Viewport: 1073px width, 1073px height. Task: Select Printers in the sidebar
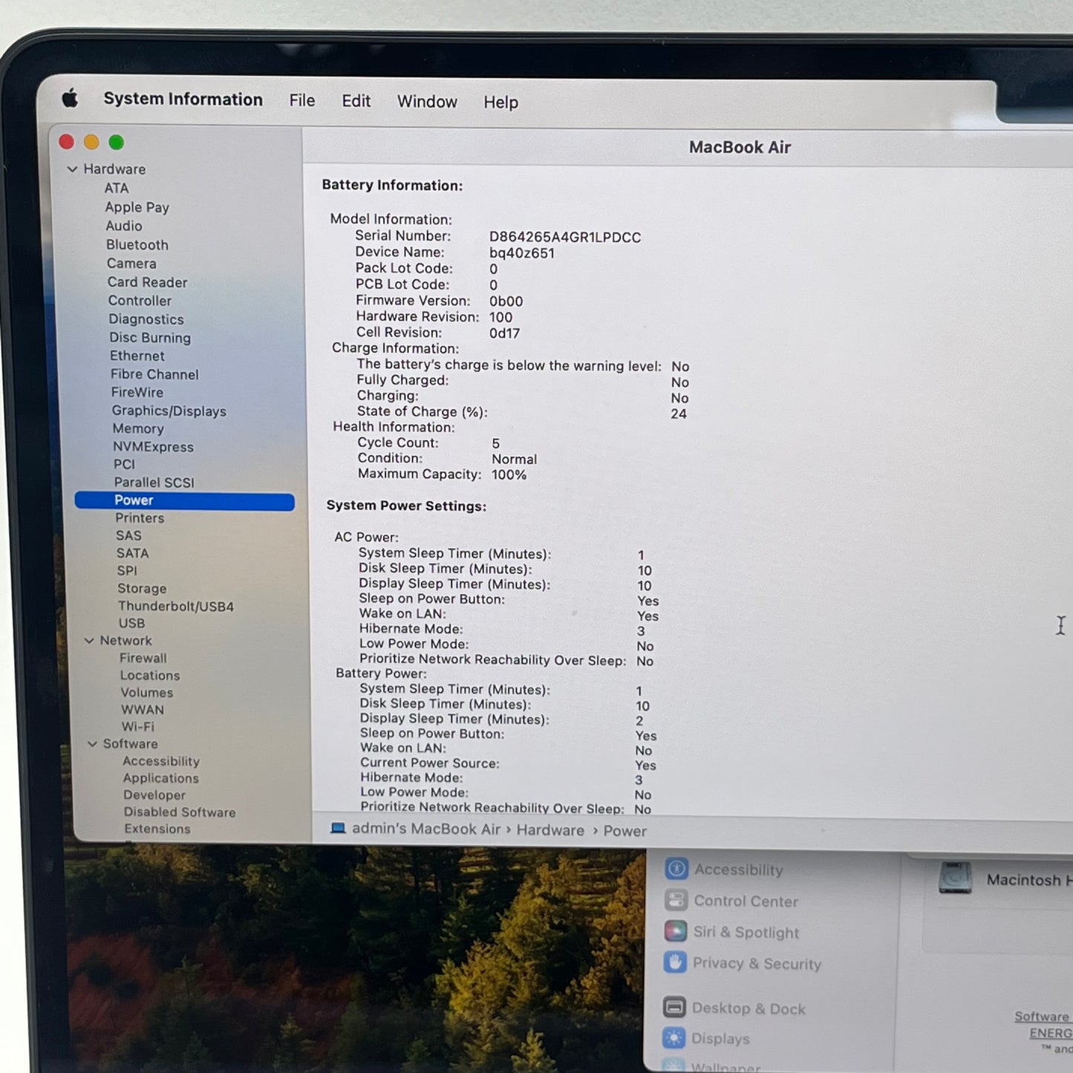[x=140, y=518]
